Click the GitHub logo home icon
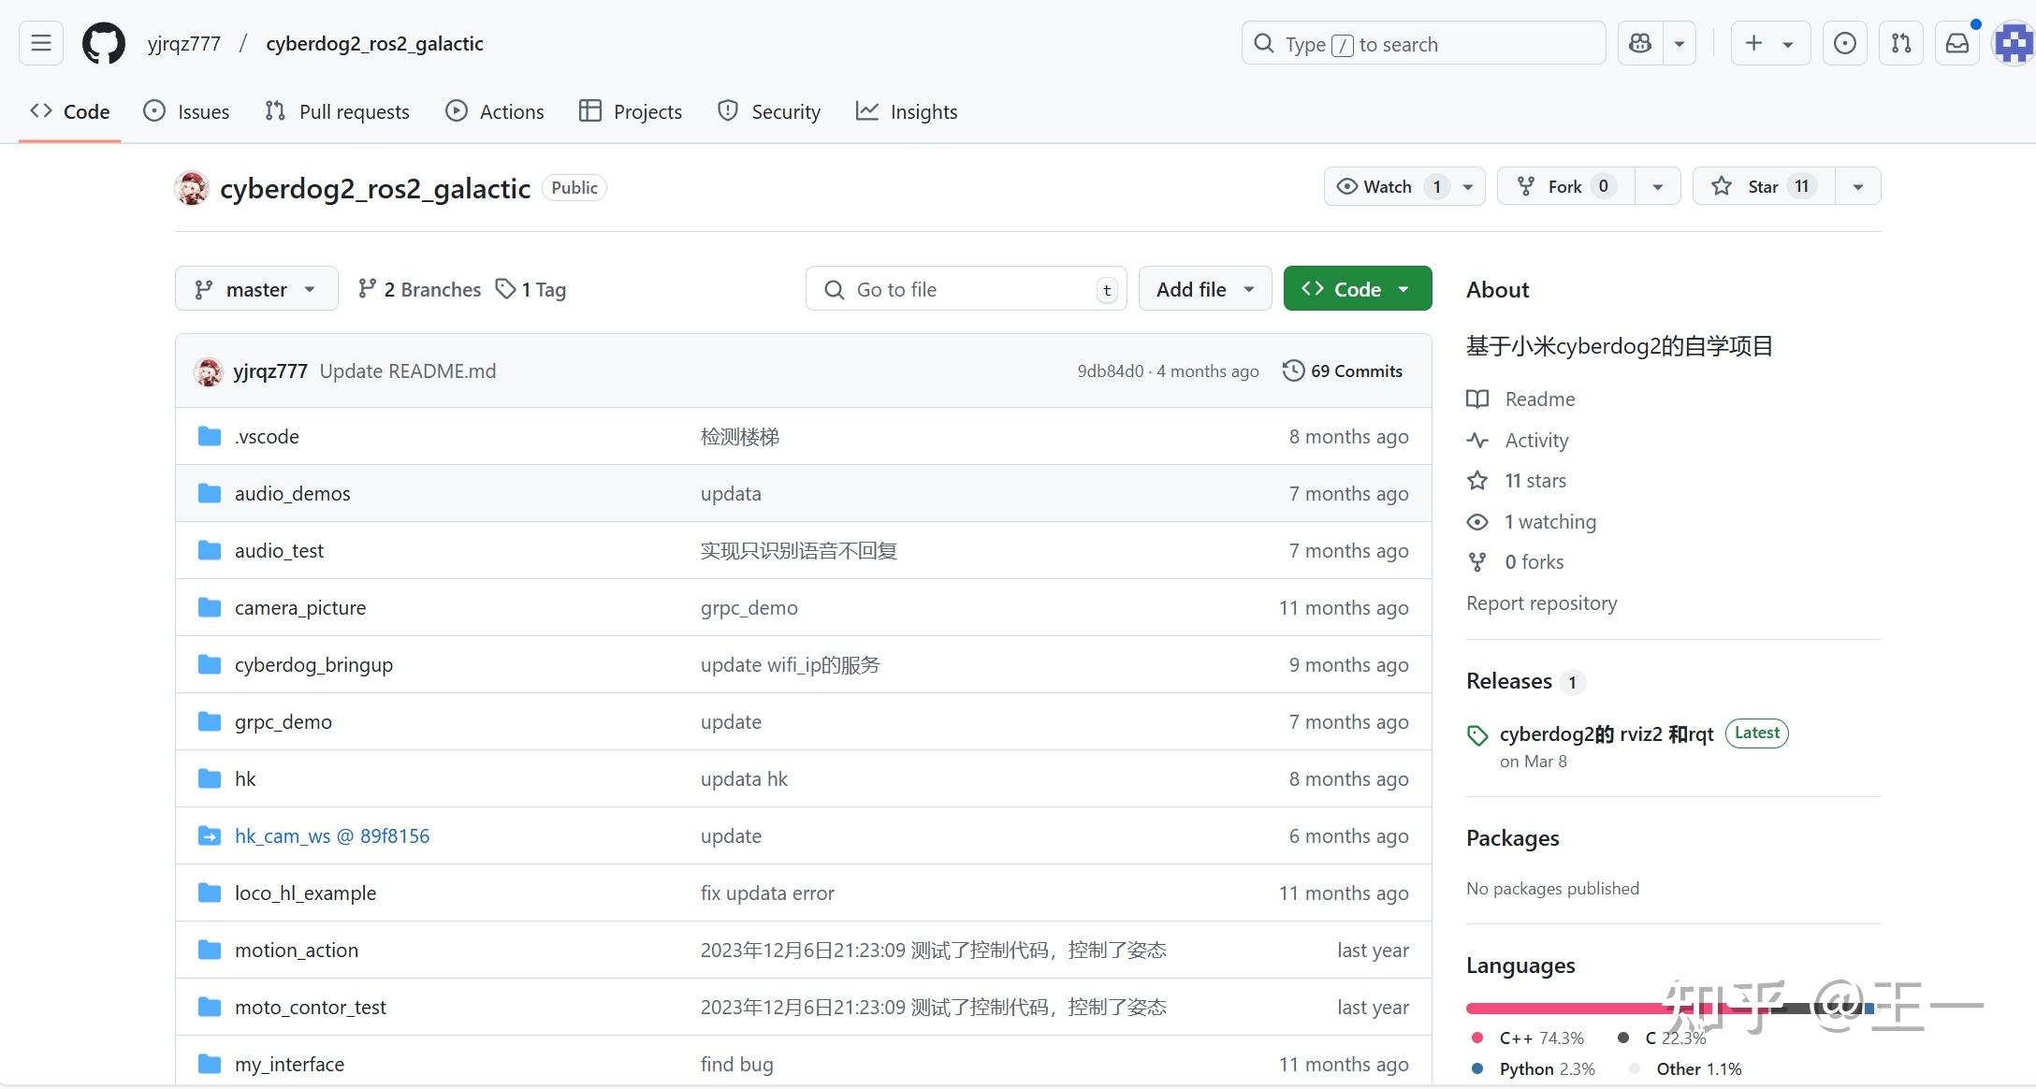 (103, 44)
